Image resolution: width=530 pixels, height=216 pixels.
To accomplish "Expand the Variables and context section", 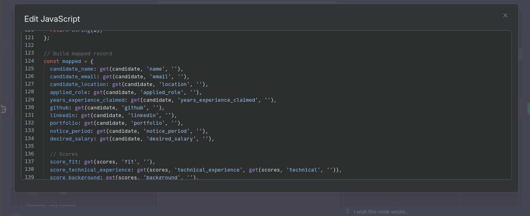I will 48,206.
